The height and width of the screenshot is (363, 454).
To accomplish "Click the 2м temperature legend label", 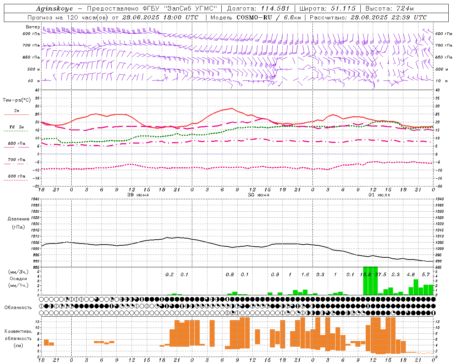I will pos(17,111).
